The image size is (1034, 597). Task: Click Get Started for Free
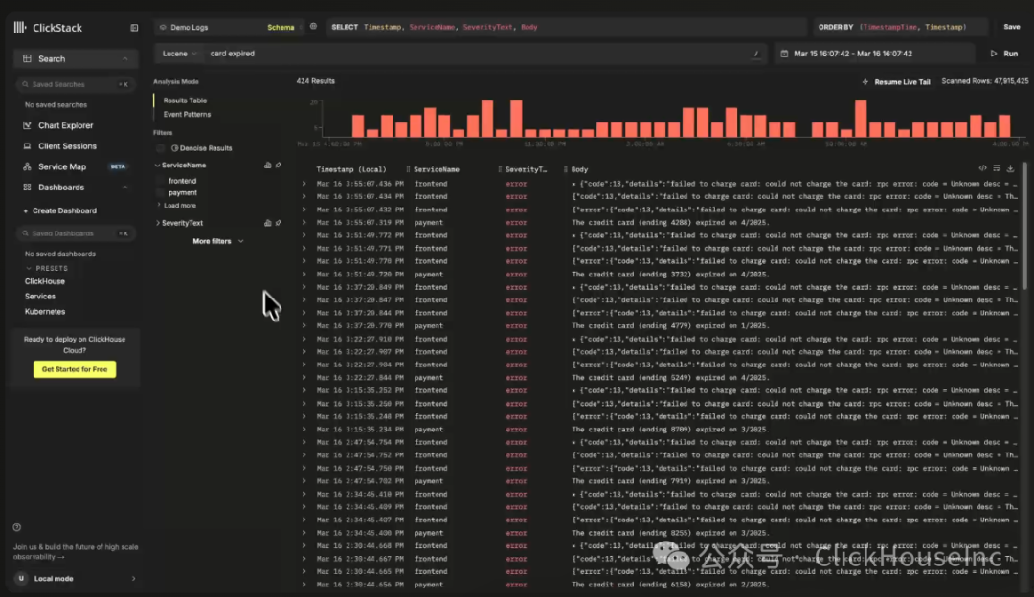tap(75, 369)
